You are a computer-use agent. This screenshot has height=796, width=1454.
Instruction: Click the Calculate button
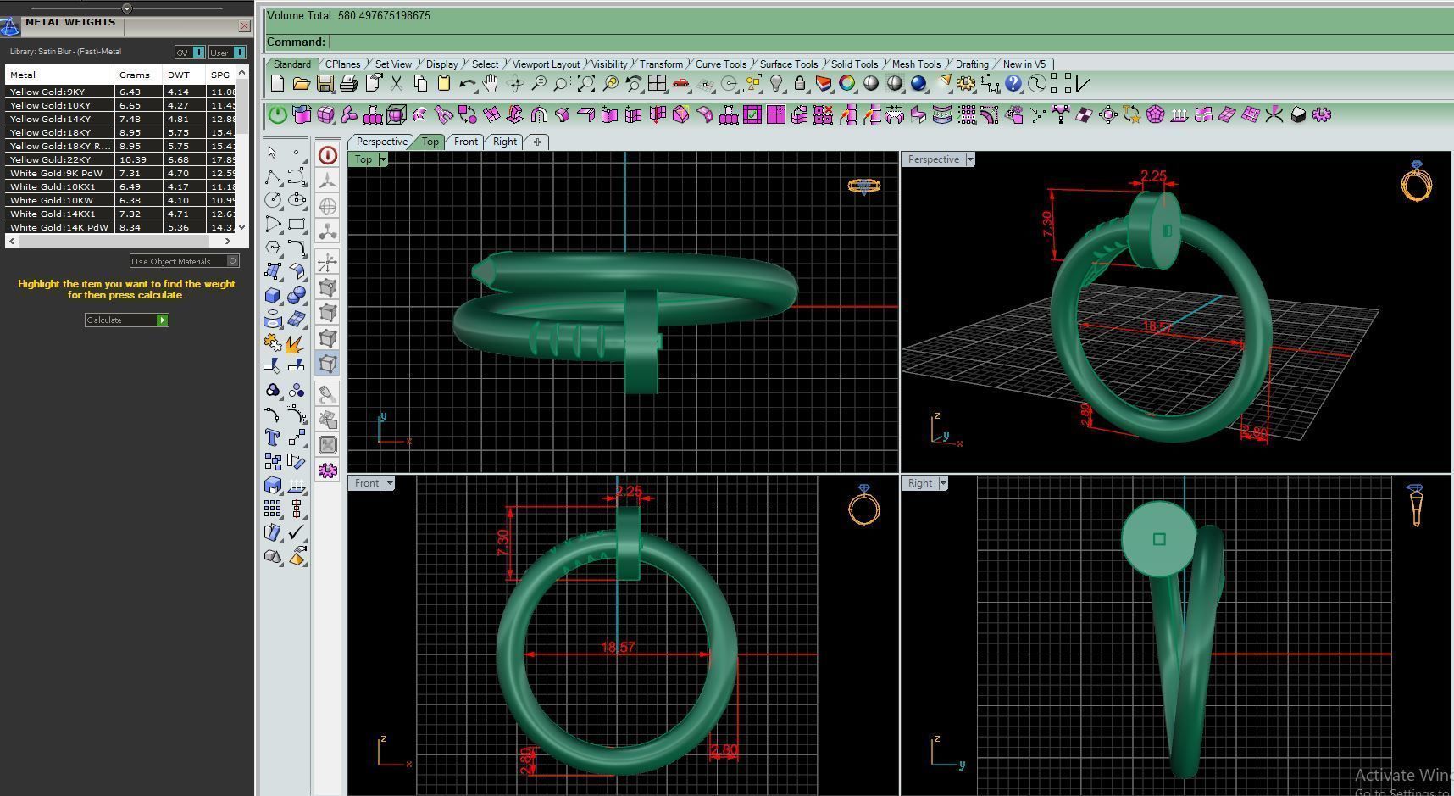pos(127,320)
